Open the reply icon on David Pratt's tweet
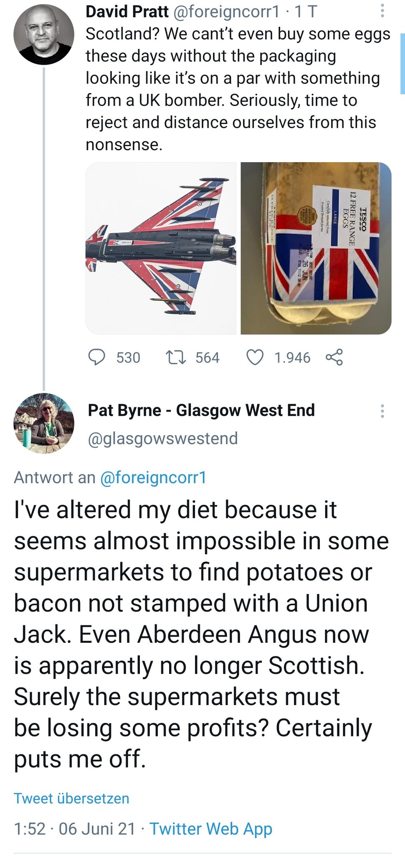The width and height of the screenshot is (405, 856). tap(97, 357)
